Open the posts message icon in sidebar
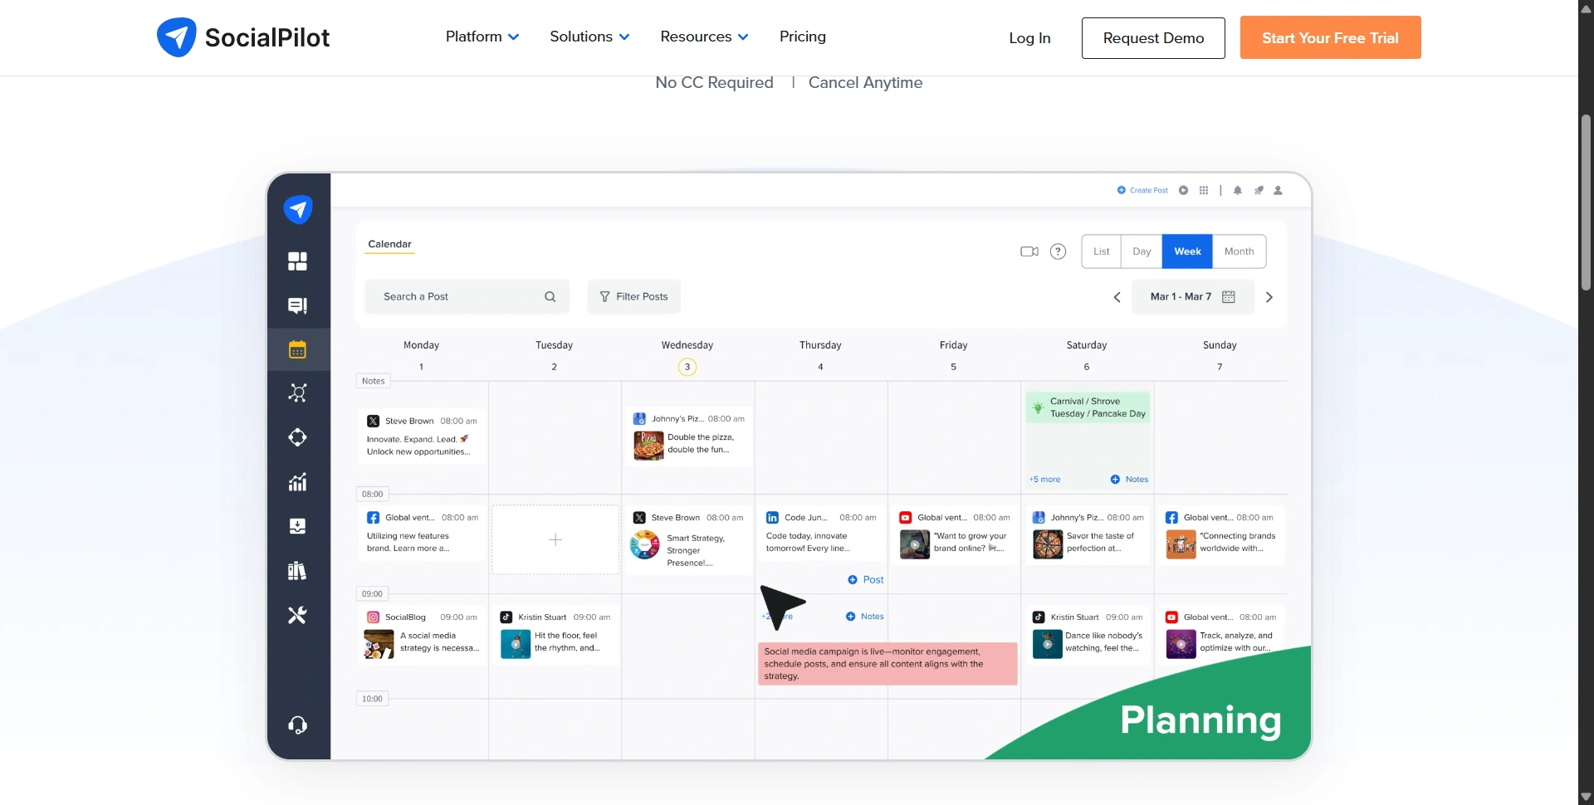This screenshot has width=1594, height=805. coord(297,305)
